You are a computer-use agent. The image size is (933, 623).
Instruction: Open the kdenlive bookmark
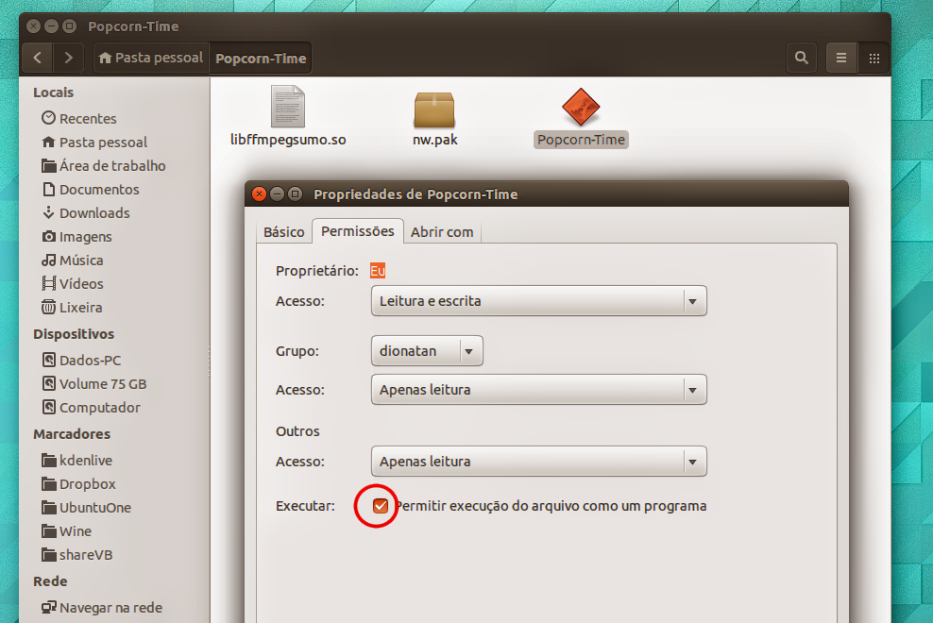[x=76, y=461]
